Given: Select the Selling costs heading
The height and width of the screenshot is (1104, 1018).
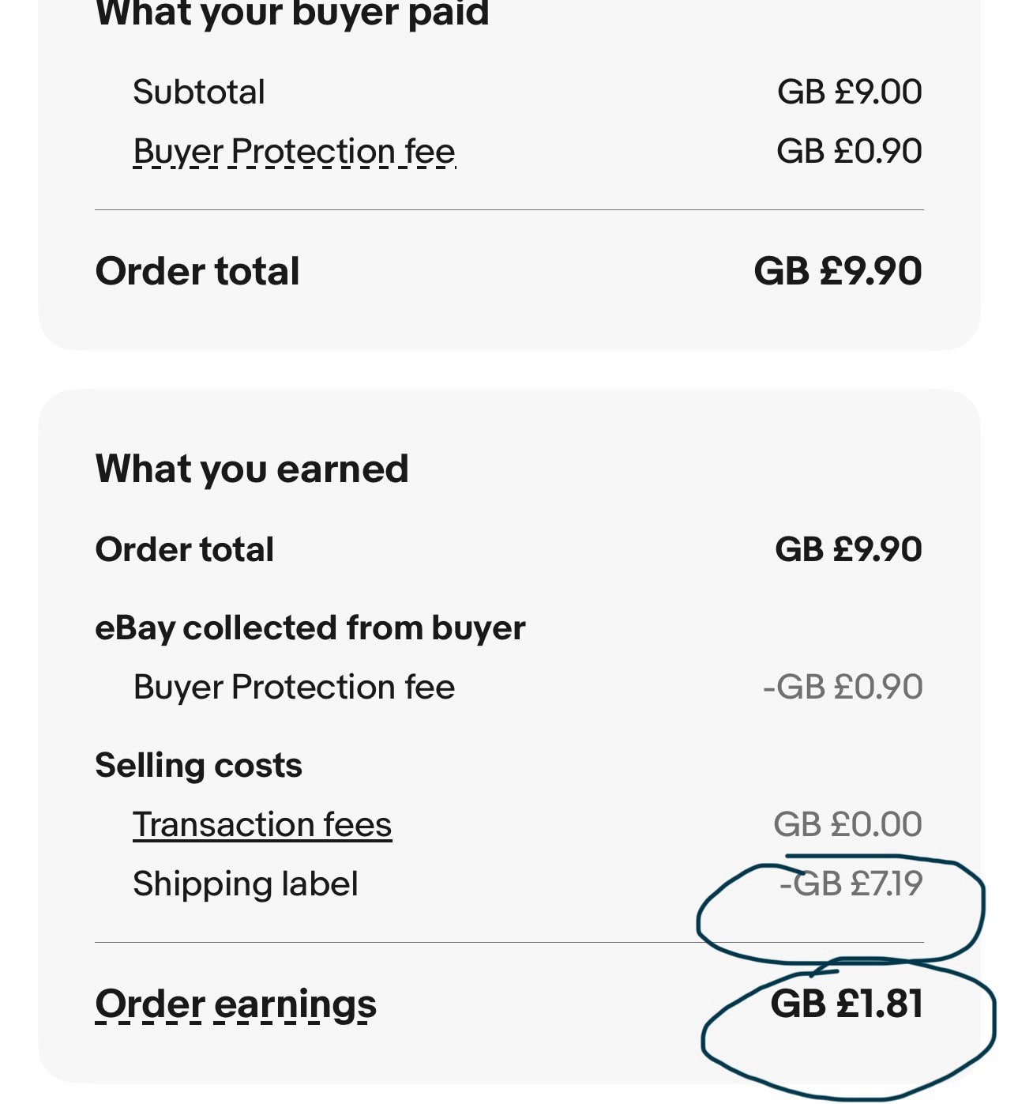Looking at the screenshot, I should pos(198,766).
